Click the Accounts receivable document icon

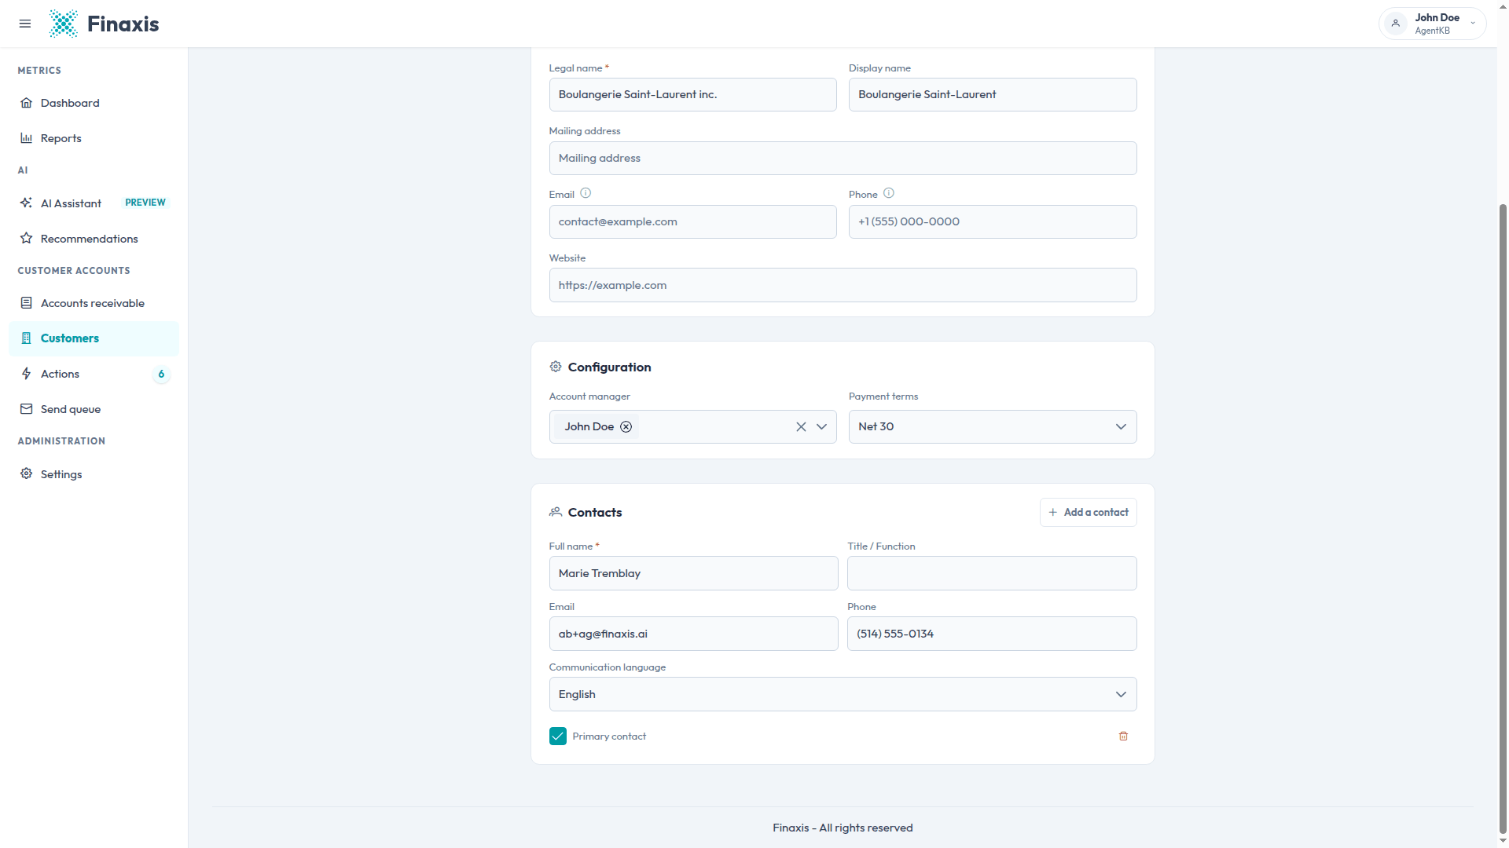[x=27, y=303]
